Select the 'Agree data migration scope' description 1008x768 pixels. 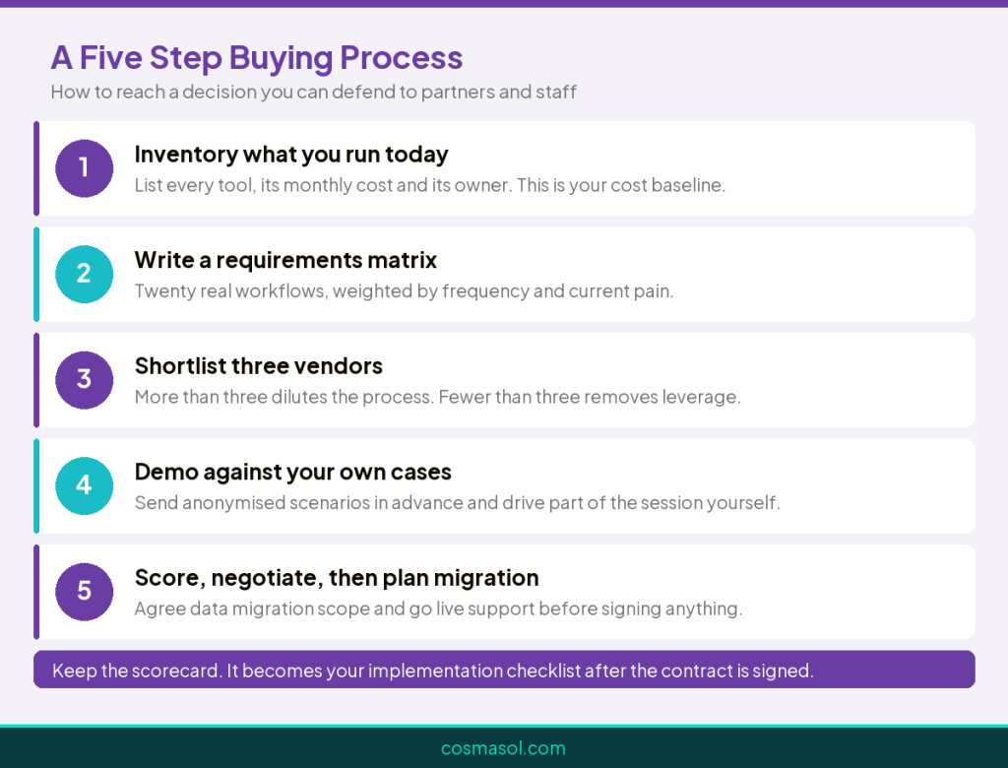(438, 608)
